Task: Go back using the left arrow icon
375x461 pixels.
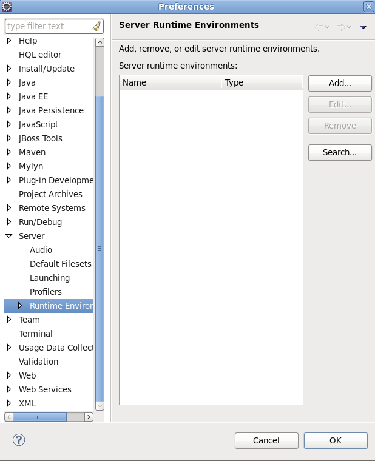Action: coord(319,27)
